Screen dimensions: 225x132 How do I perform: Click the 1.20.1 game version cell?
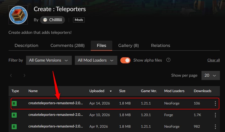click(146, 115)
